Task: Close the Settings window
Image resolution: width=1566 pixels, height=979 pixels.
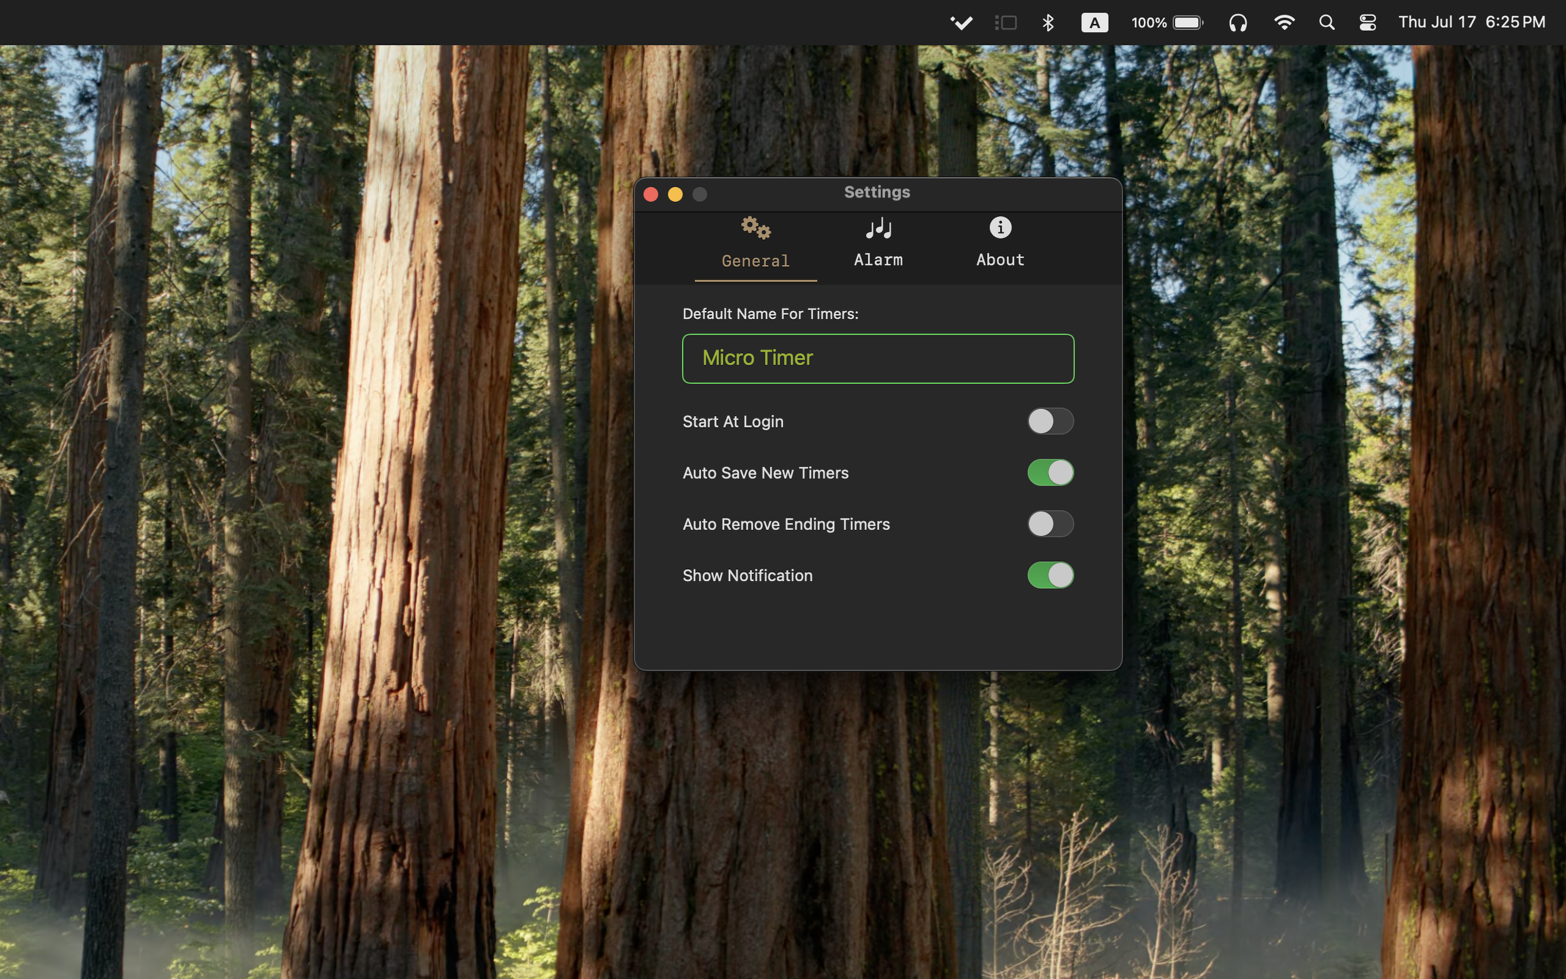Action: (651, 194)
